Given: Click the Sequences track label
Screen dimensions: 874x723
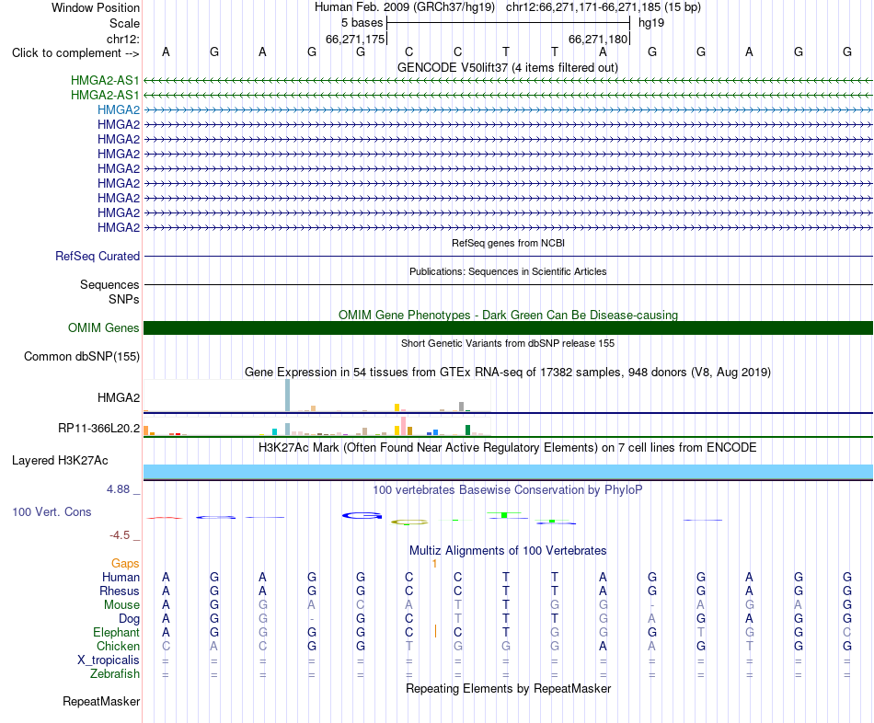Looking at the screenshot, I should point(109,285).
